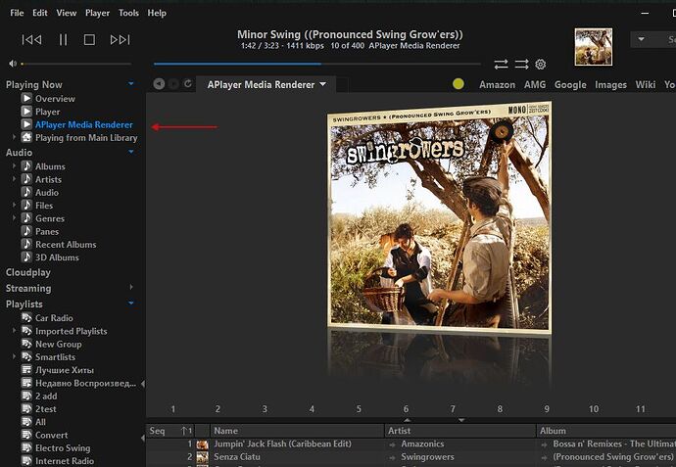Open the APlayer Media Renderer tab dropdown

click(x=322, y=84)
